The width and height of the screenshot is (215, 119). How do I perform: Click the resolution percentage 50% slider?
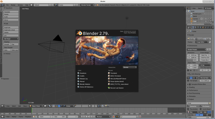[193, 60]
